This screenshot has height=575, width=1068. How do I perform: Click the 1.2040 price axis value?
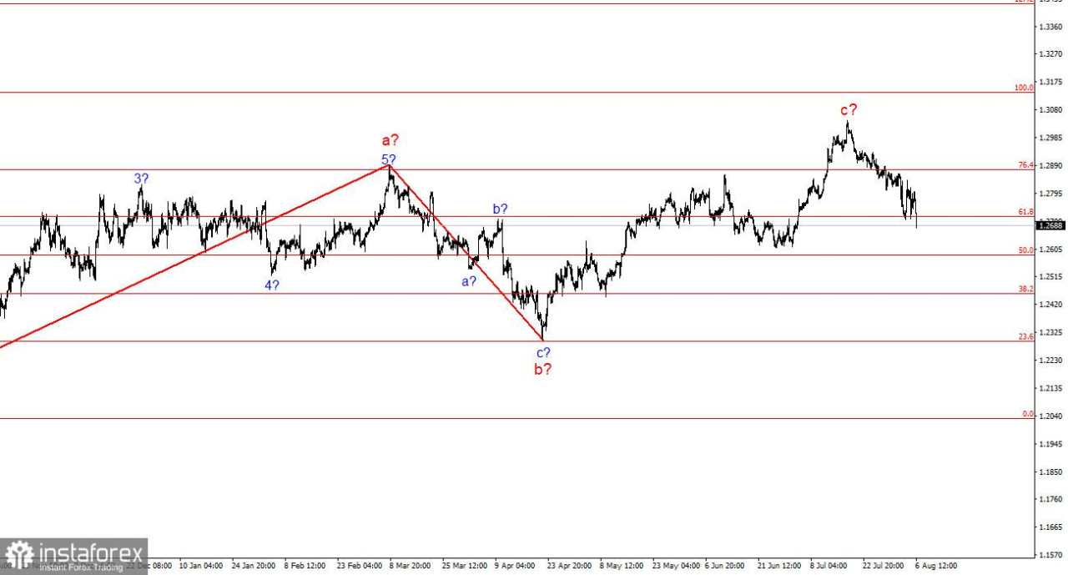[x=1050, y=416]
